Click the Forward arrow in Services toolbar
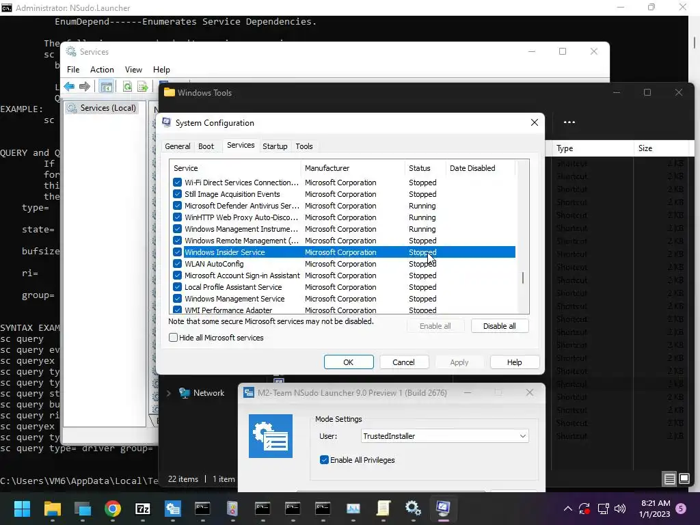Image resolution: width=700 pixels, height=525 pixels. tap(84, 86)
